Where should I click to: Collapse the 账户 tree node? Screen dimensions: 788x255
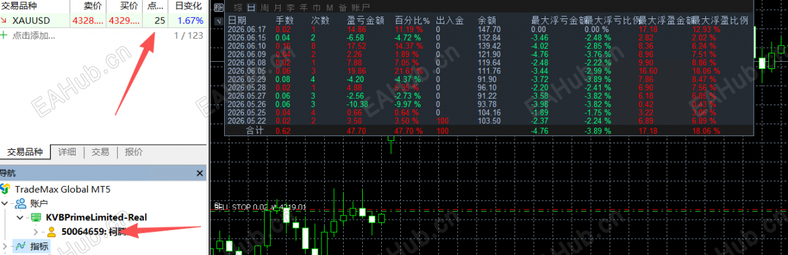(5, 203)
